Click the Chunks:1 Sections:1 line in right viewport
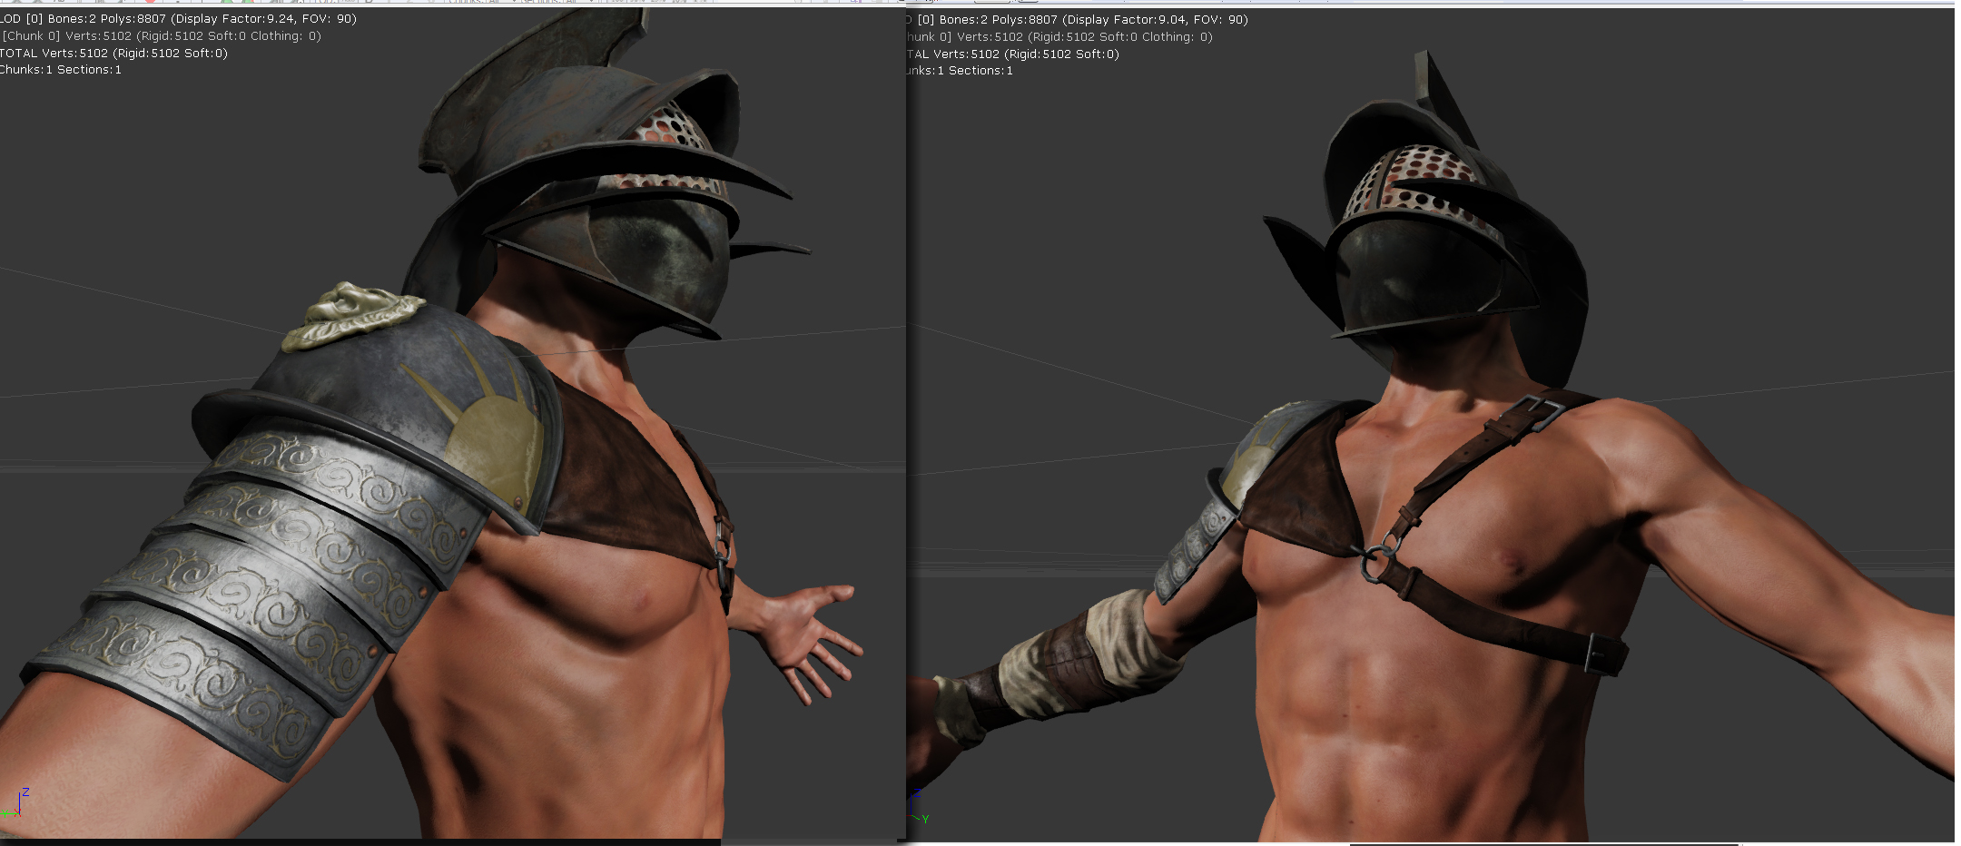The image size is (1961, 846). pos(960,71)
